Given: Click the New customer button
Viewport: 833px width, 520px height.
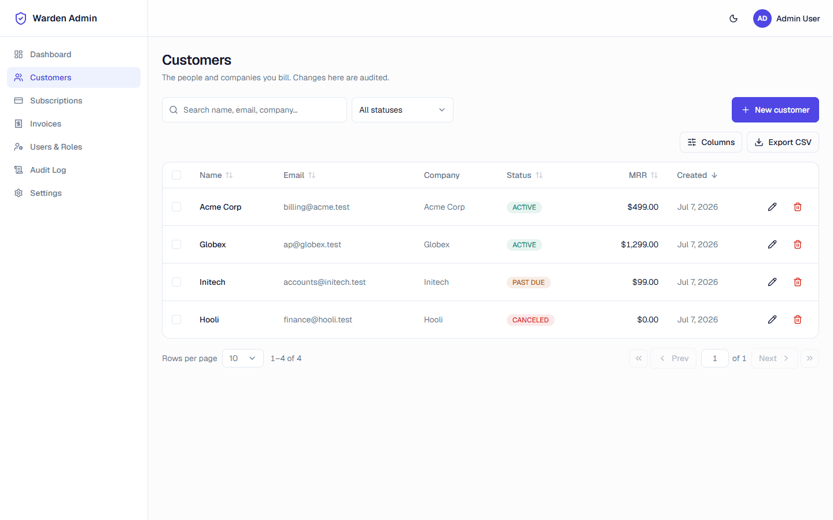Looking at the screenshot, I should click(775, 110).
